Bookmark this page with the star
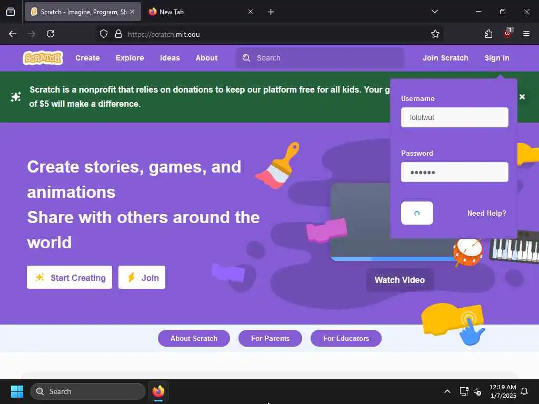This screenshot has width=539, height=404. pyautogui.click(x=435, y=34)
